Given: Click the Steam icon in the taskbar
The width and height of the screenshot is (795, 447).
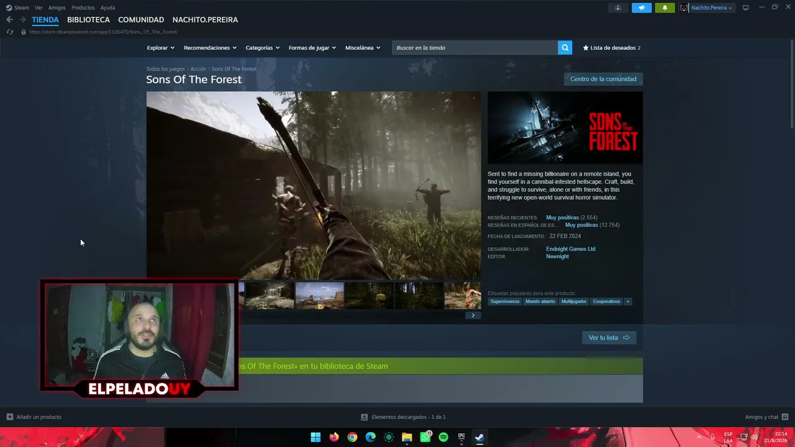Looking at the screenshot, I should pos(479,437).
